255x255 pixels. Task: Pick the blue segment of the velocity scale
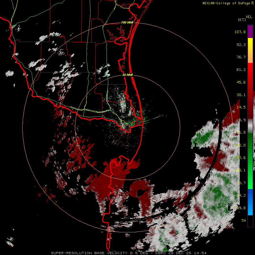point(250,202)
